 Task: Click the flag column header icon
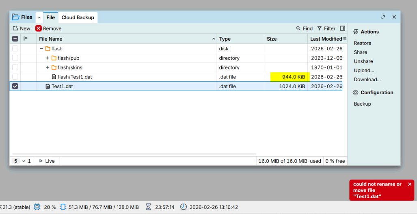click(x=26, y=39)
